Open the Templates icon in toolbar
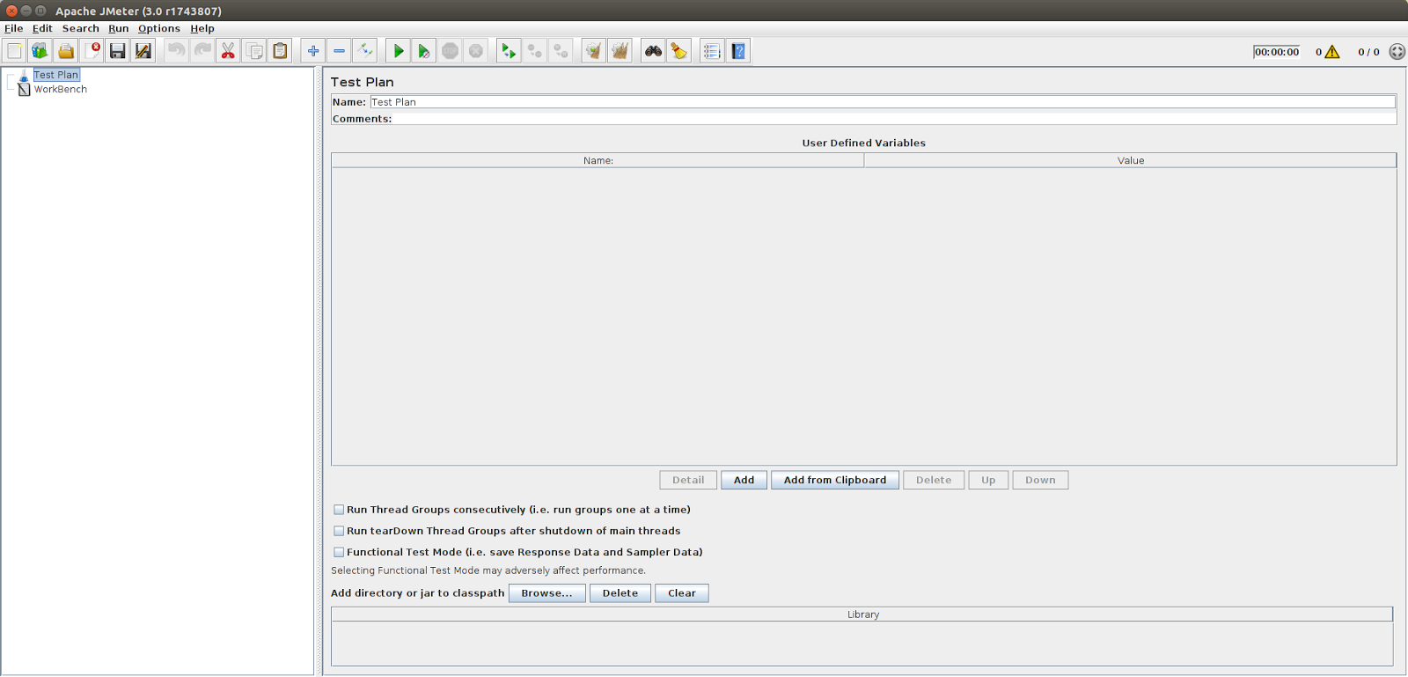 click(40, 51)
